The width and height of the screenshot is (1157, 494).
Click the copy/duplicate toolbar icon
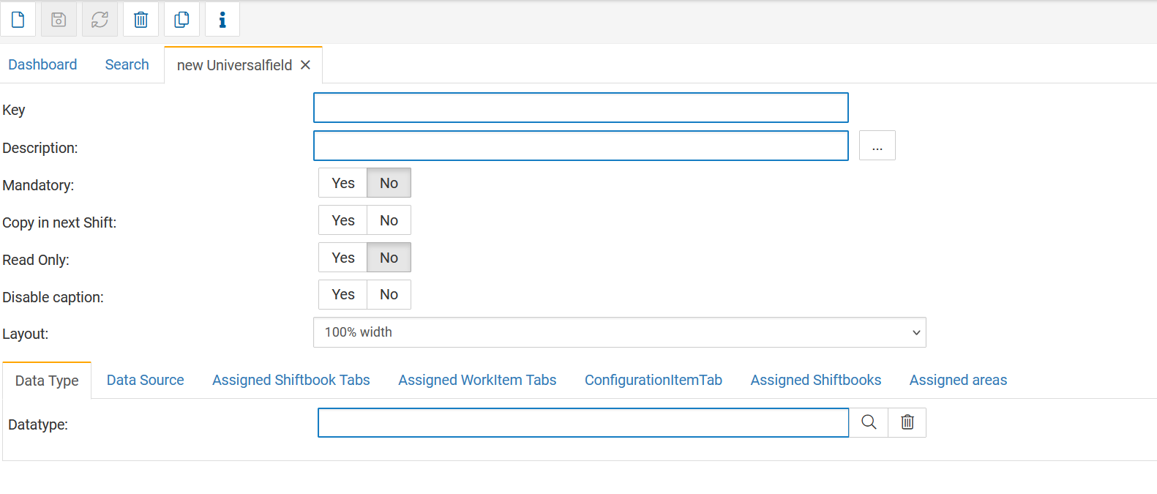point(181,20)
